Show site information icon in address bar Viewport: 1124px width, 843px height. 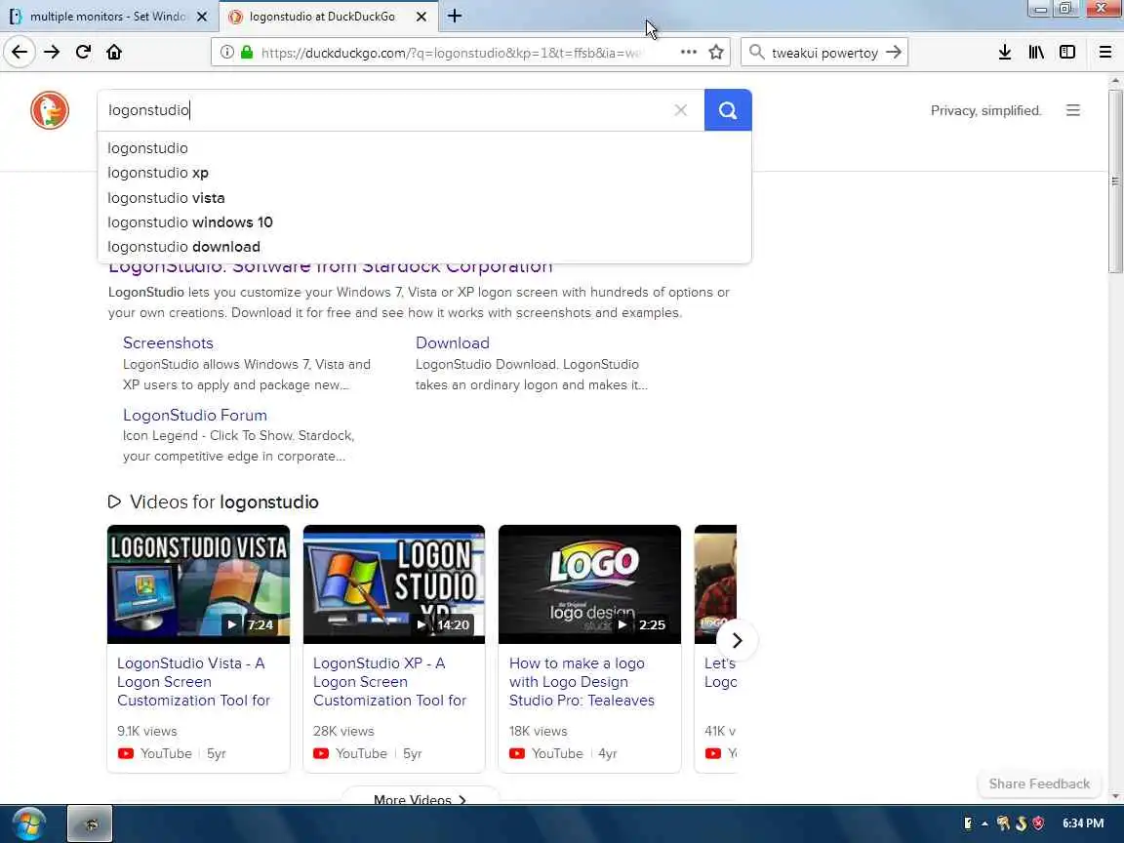coord(226,53)
